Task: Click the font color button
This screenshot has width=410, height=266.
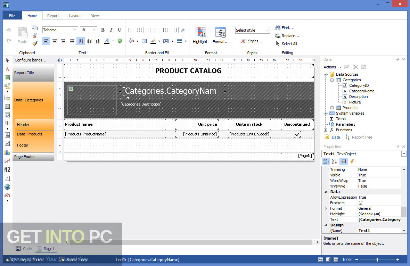Action: tap(107, 41)
